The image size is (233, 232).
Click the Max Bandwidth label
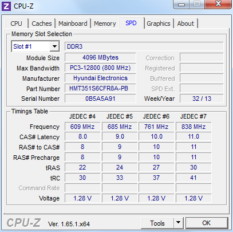[x=38, y=68]
